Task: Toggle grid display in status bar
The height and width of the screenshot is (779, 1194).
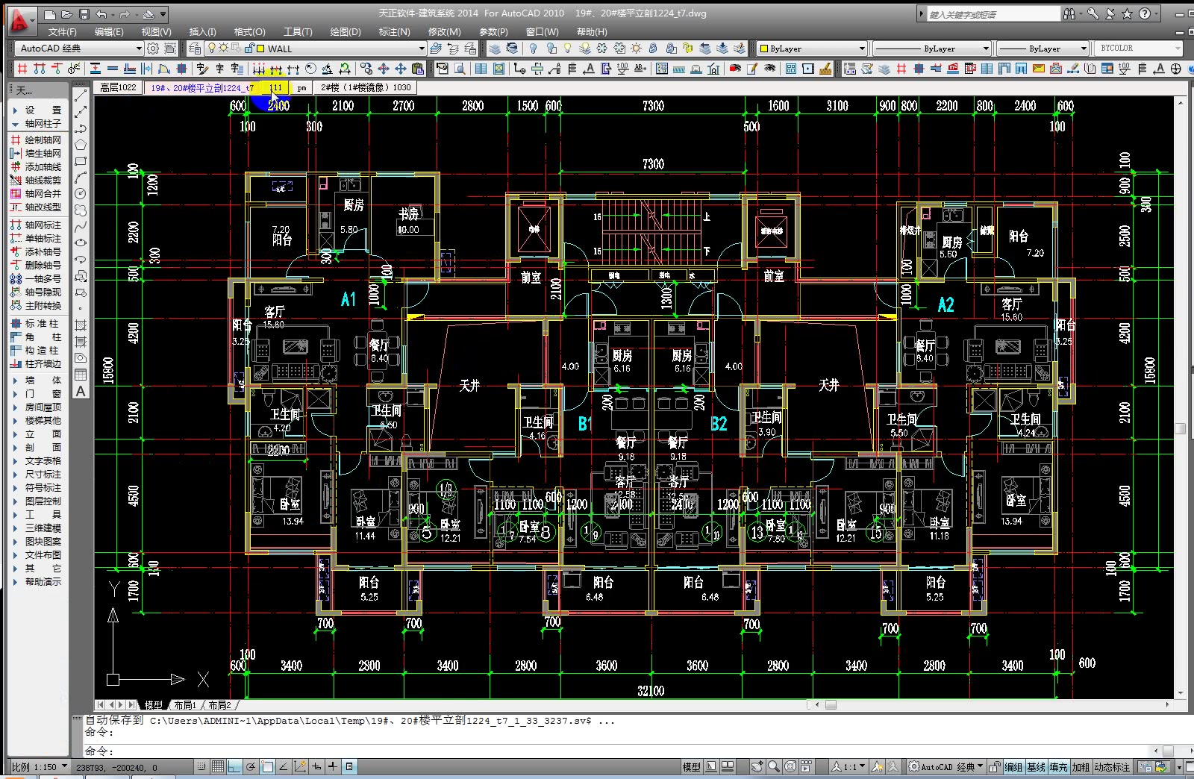Action: click(218, 766)
